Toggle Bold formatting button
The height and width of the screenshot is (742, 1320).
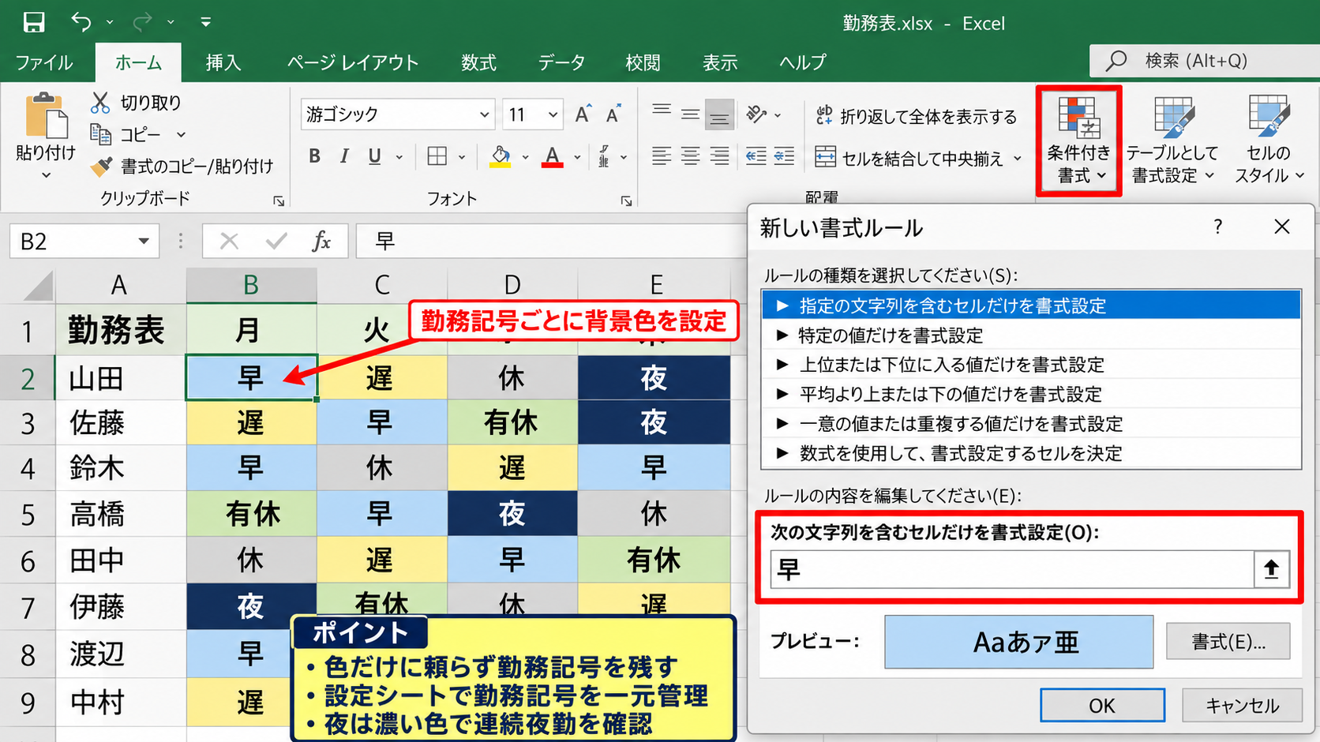tap(314, 156)
